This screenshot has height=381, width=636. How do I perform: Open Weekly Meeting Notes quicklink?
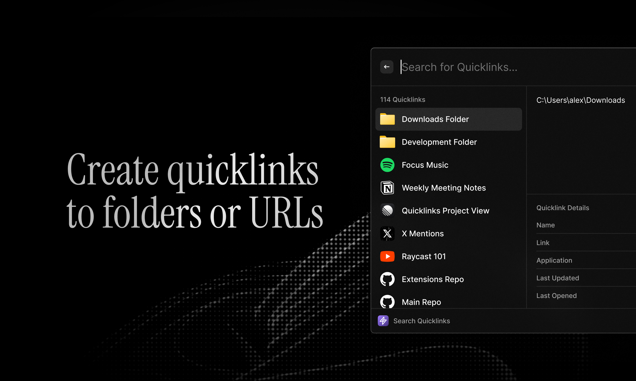(x=444, y=188)
